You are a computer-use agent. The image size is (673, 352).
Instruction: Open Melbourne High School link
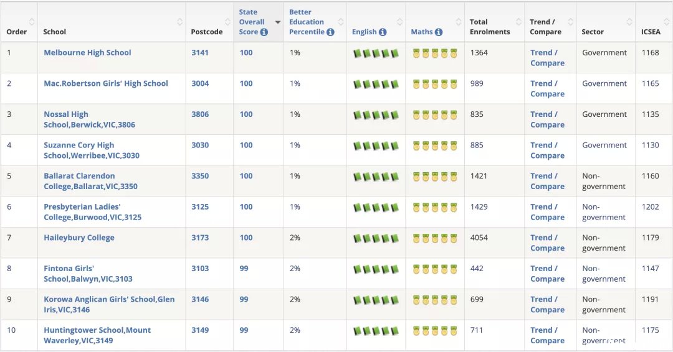coord(88,53)
